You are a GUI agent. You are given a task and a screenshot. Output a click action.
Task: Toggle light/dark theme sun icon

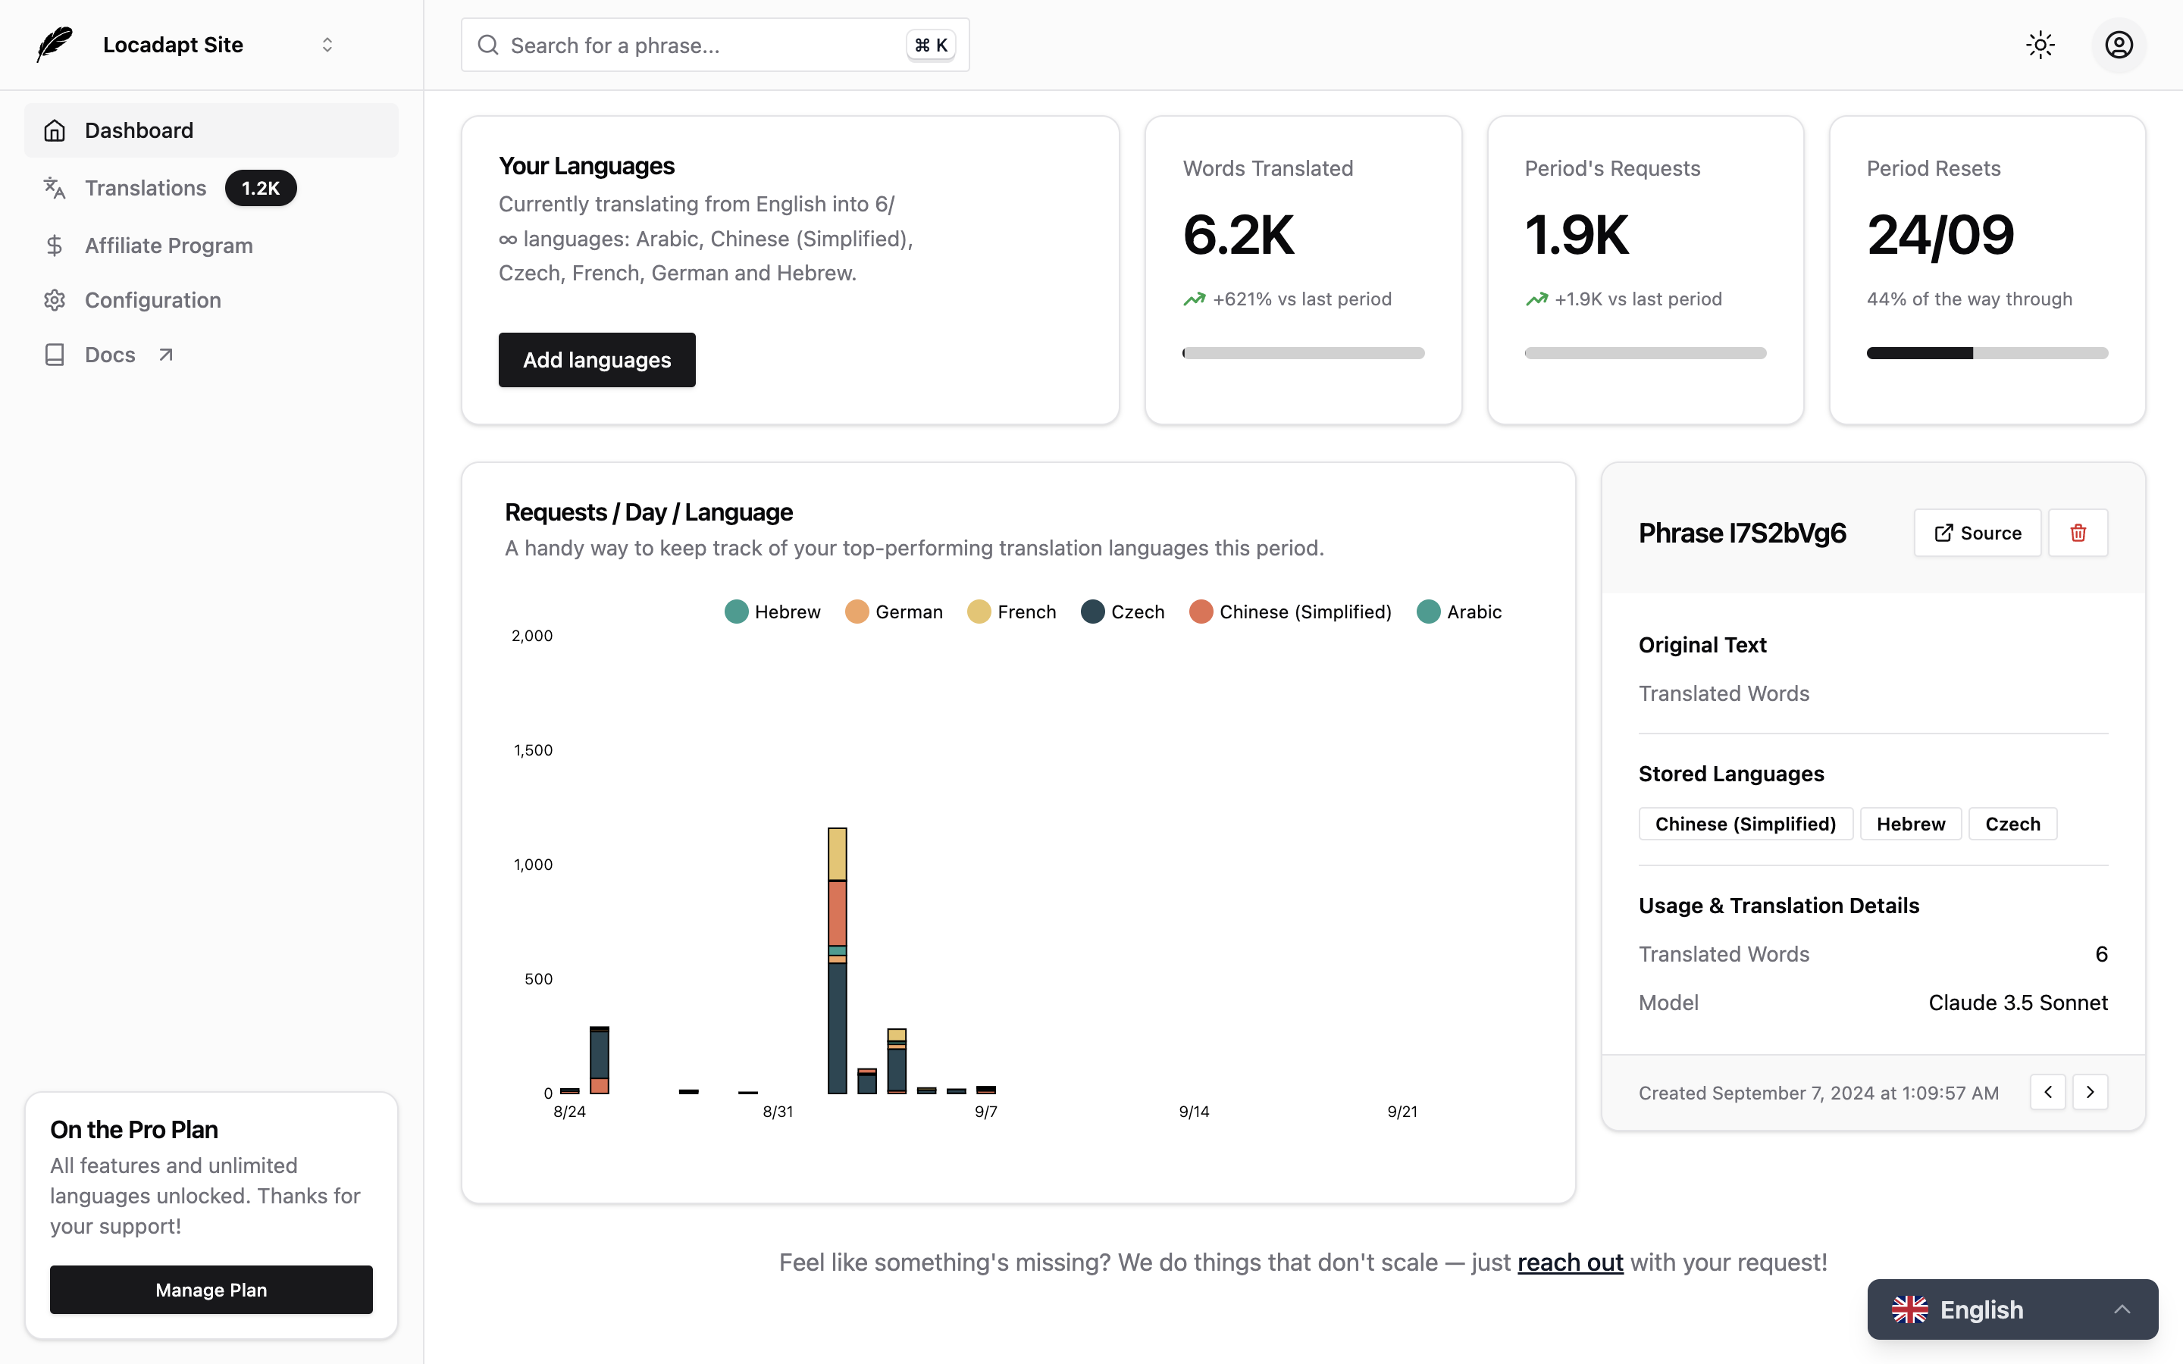(x=2040, y=45)
